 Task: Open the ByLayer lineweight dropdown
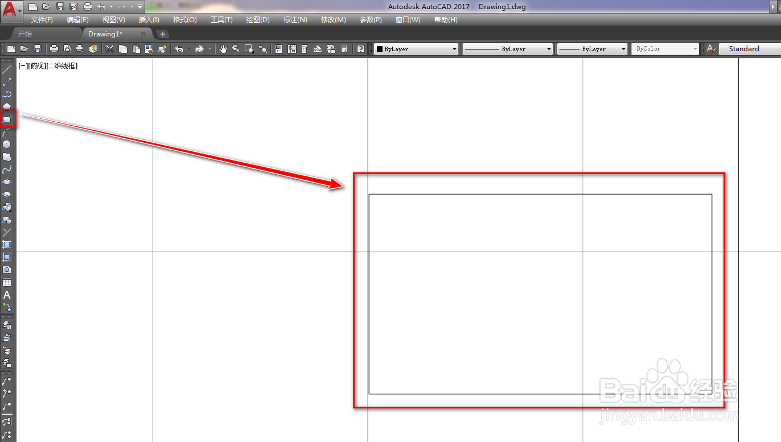pos(592,49)
